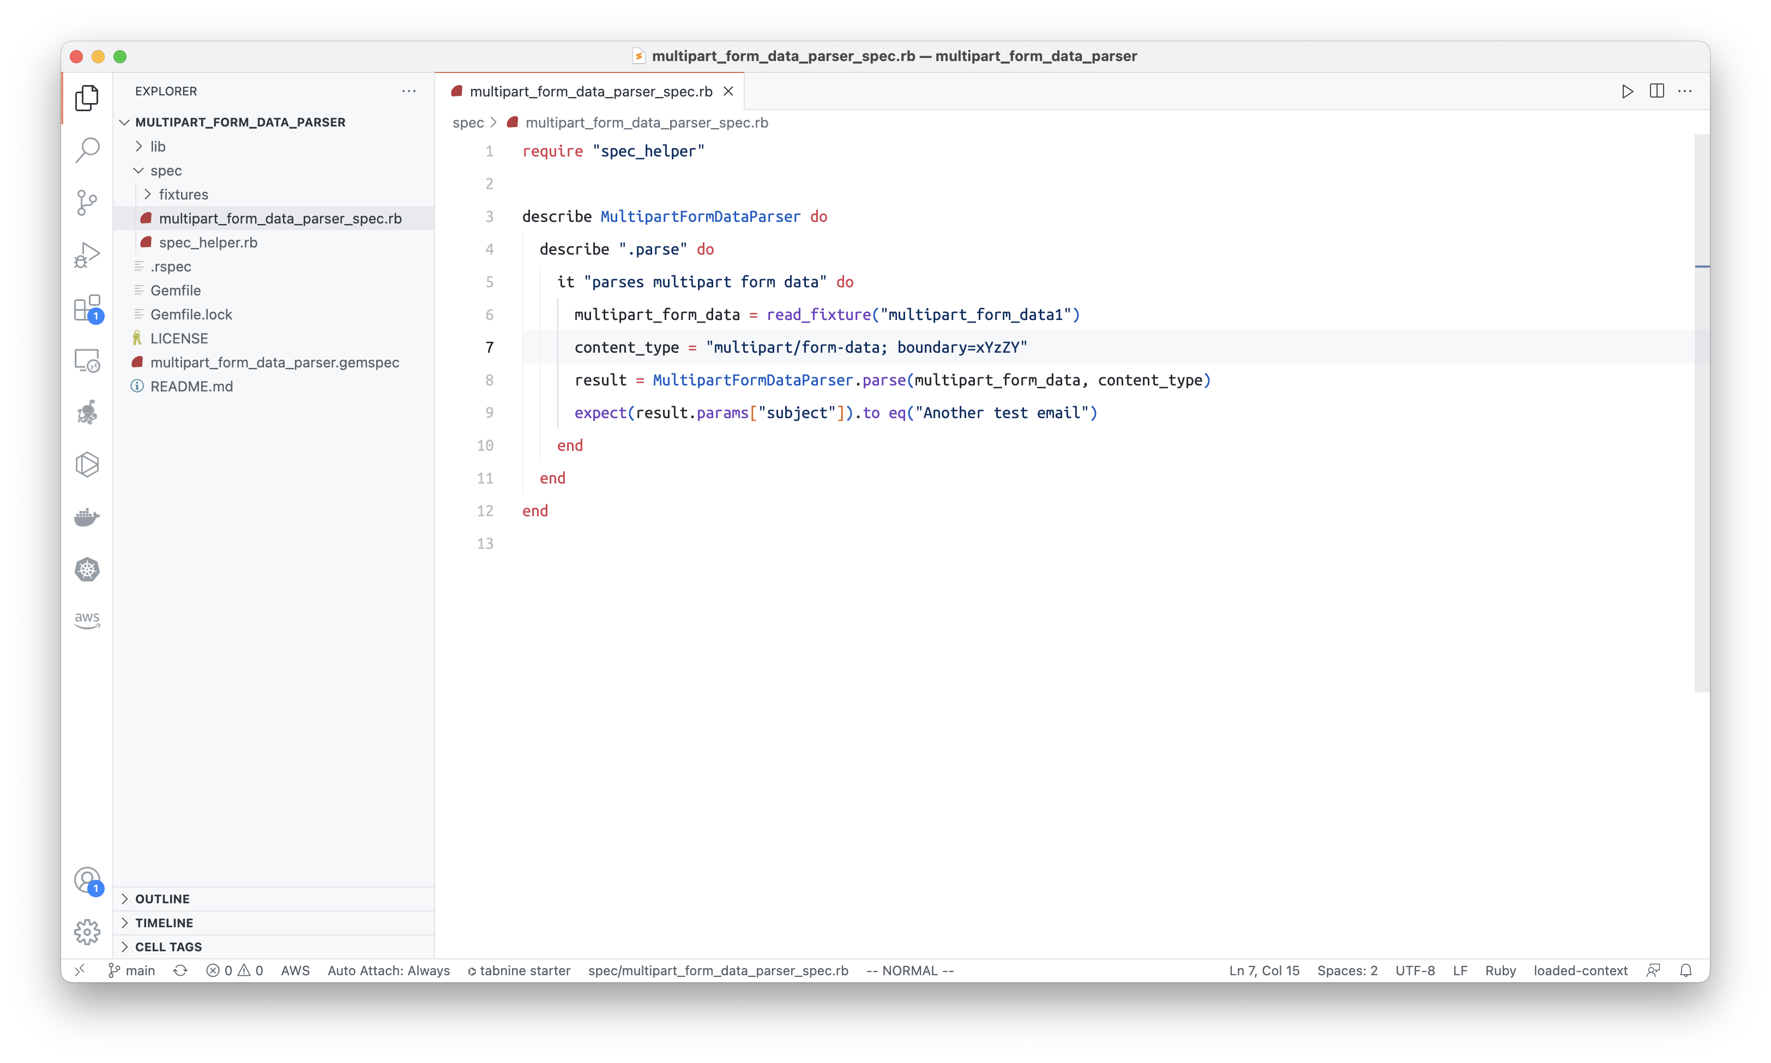Select the Docker extension icon
This screenshot has width=1771, height=1063.
click(87, 517)
